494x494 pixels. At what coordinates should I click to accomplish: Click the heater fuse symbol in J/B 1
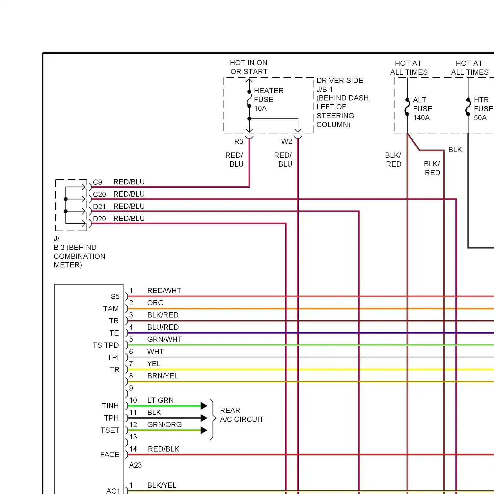(249, 99)
